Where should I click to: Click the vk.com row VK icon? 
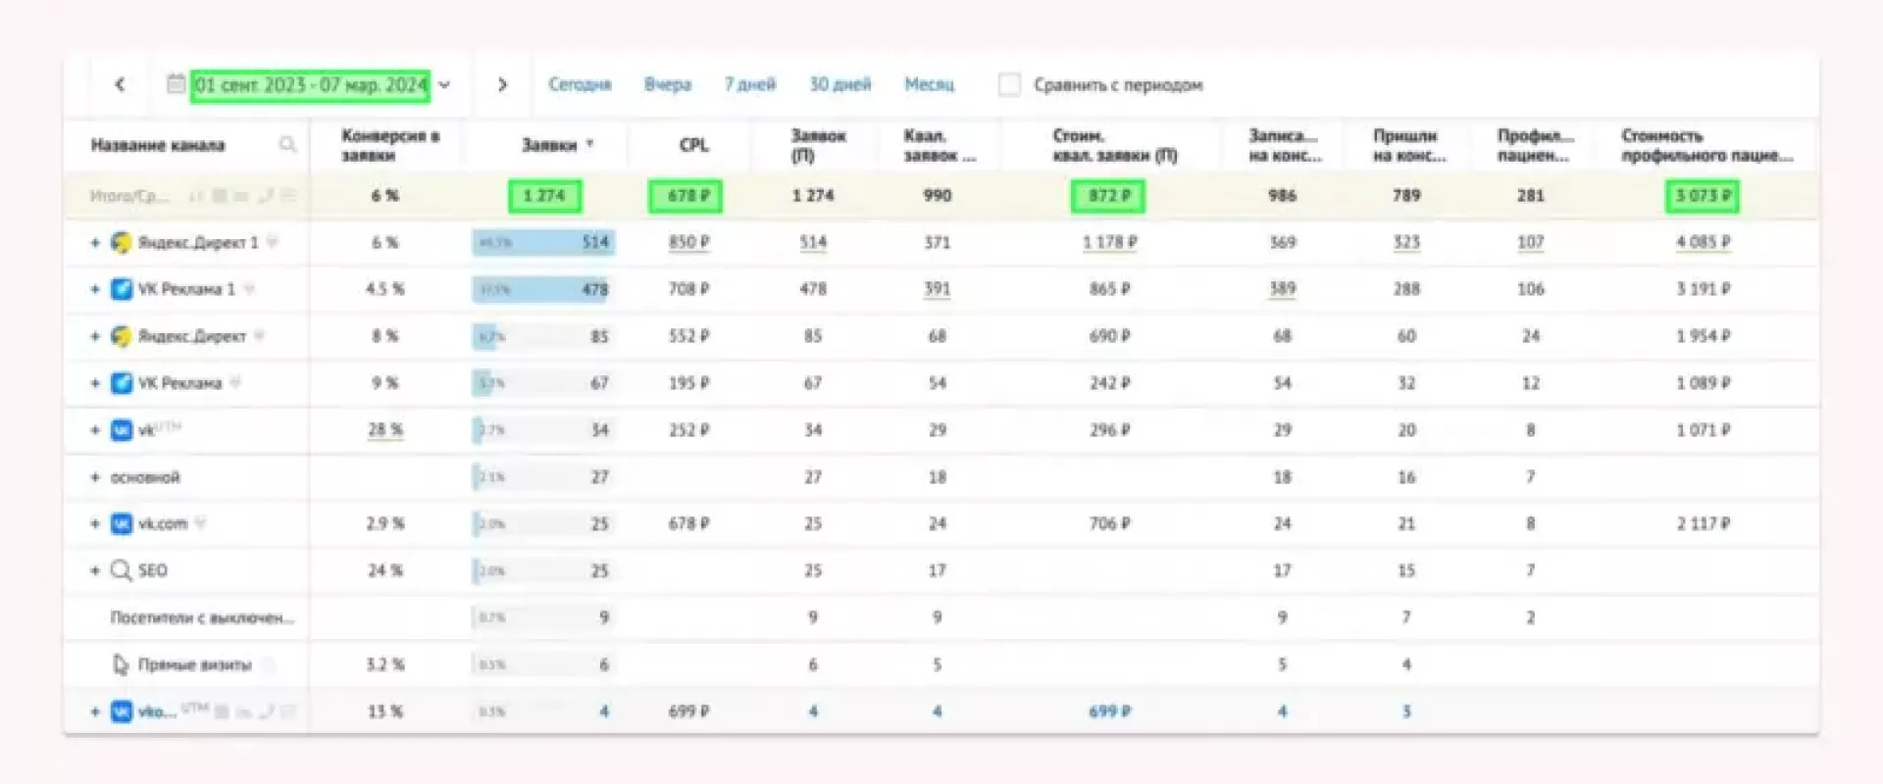[x=122, y=523]
